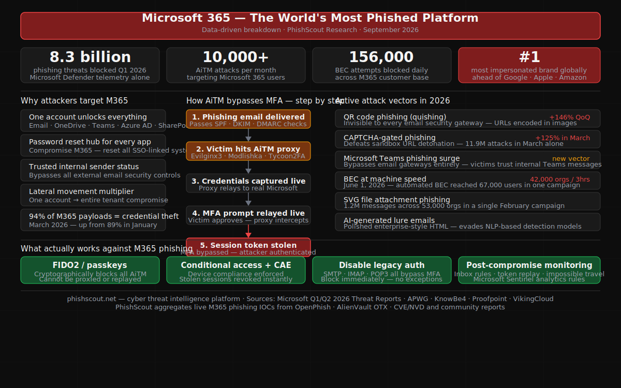Click step '1. Phishing email delivered' box

tap(248, 119)
